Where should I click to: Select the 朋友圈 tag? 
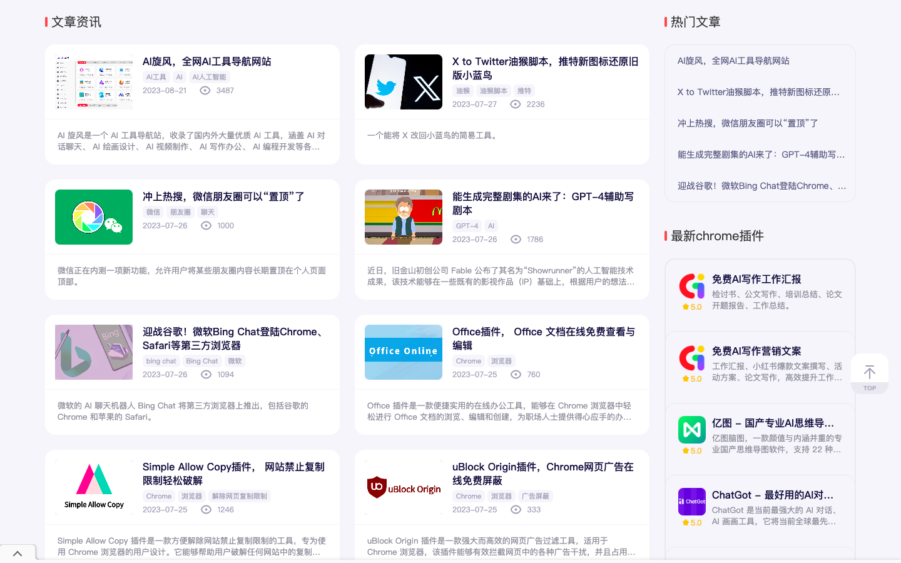[x=180, y=212]
